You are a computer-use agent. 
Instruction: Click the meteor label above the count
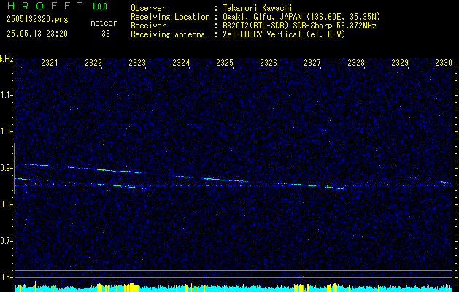click(104, 23)
